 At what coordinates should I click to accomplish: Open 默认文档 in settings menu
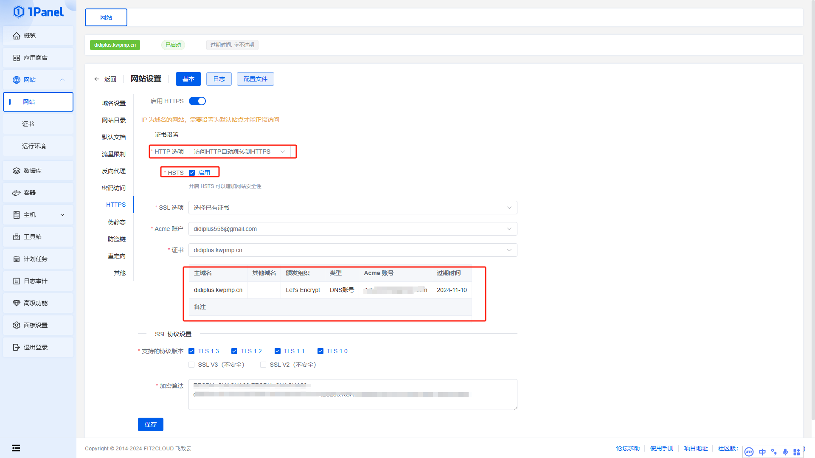[114, 137]
